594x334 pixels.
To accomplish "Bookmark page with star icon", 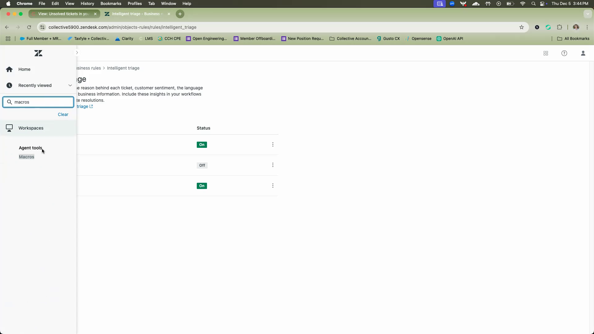I will pyautogui.click(x=522, y=27).
